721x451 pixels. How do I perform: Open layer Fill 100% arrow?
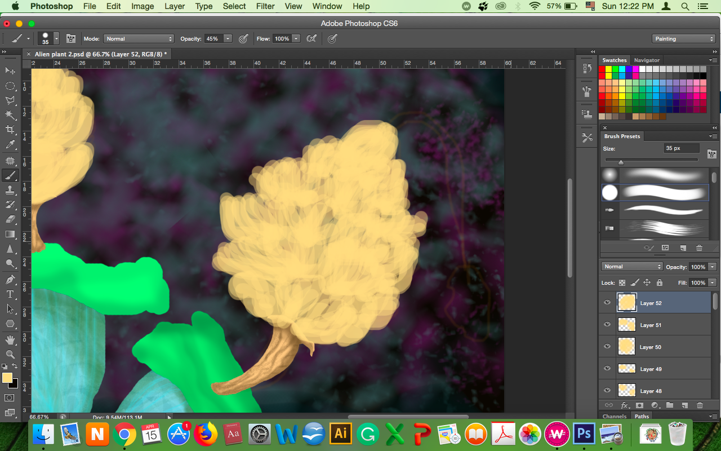pyautogui.click(x=713, y=282)
